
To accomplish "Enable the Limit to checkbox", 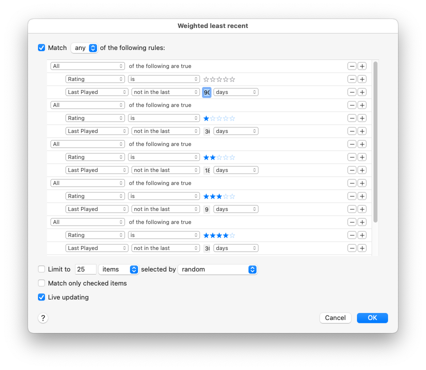I will 41,269.
